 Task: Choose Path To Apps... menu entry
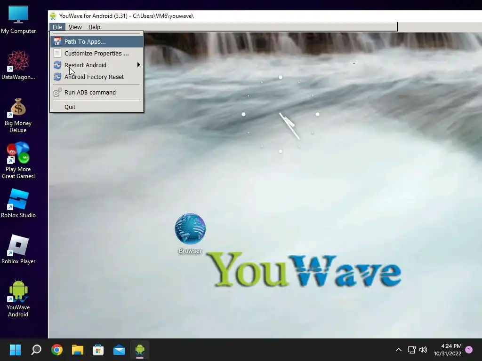pyautogui.click(x=96, y=41)
